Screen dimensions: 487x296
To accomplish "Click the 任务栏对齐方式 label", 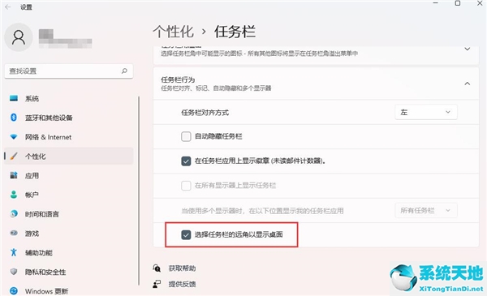I will (205, 113).
